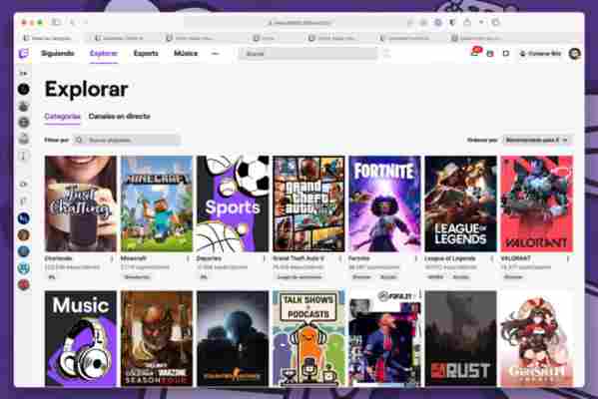The image size is (598, 399).
Task: Open the whispers chat icon
Action: (x=506, y=54)
